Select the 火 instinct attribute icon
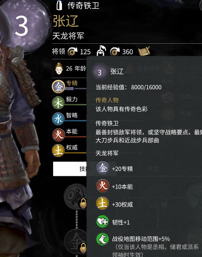Screen dimensions: 202x257 [x=58, y=135]
